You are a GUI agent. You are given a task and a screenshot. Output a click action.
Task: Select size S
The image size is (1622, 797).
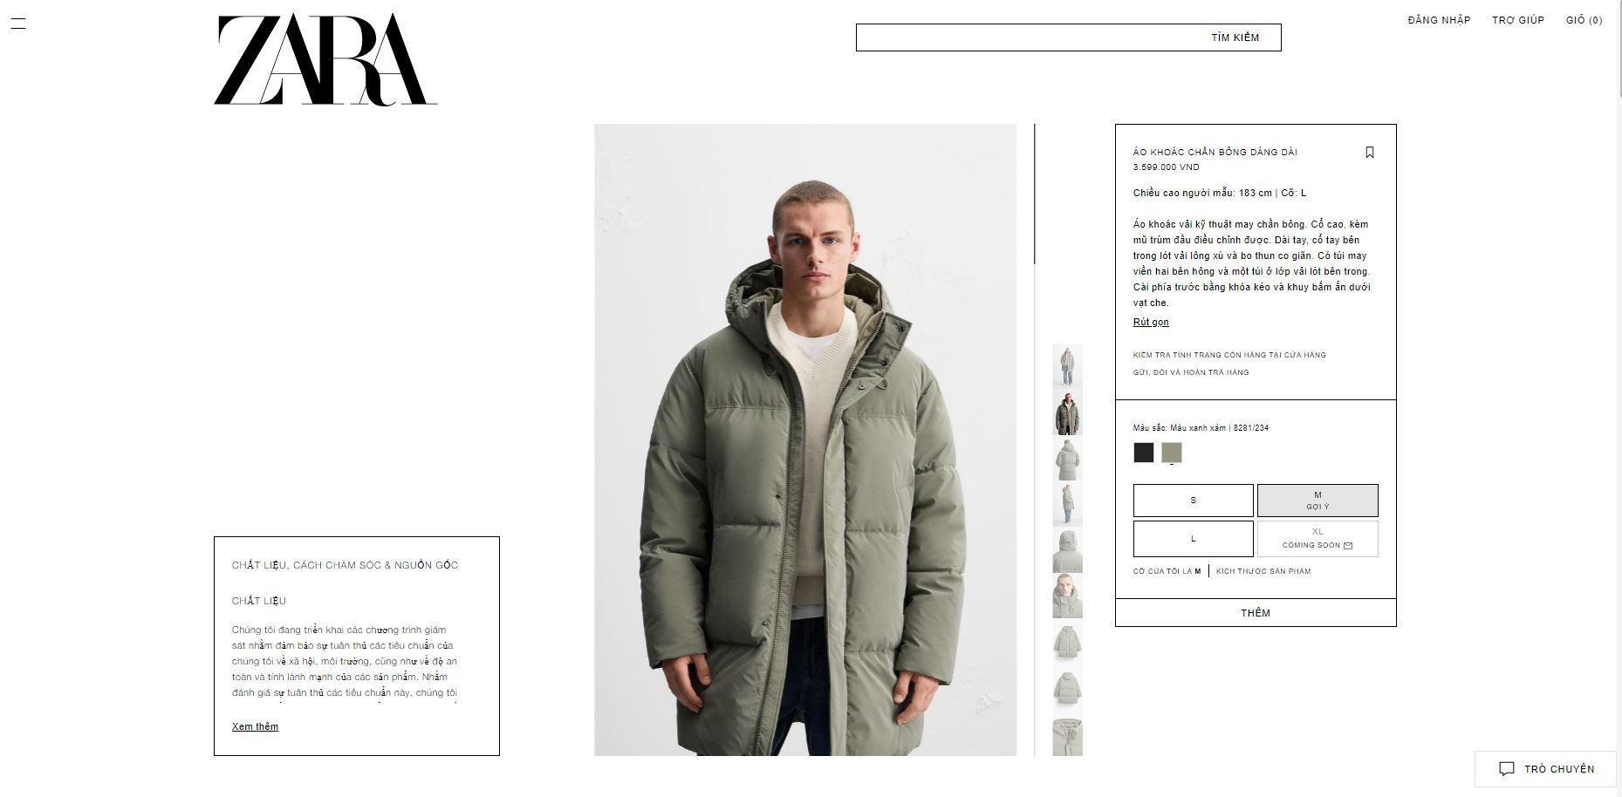1194,501
